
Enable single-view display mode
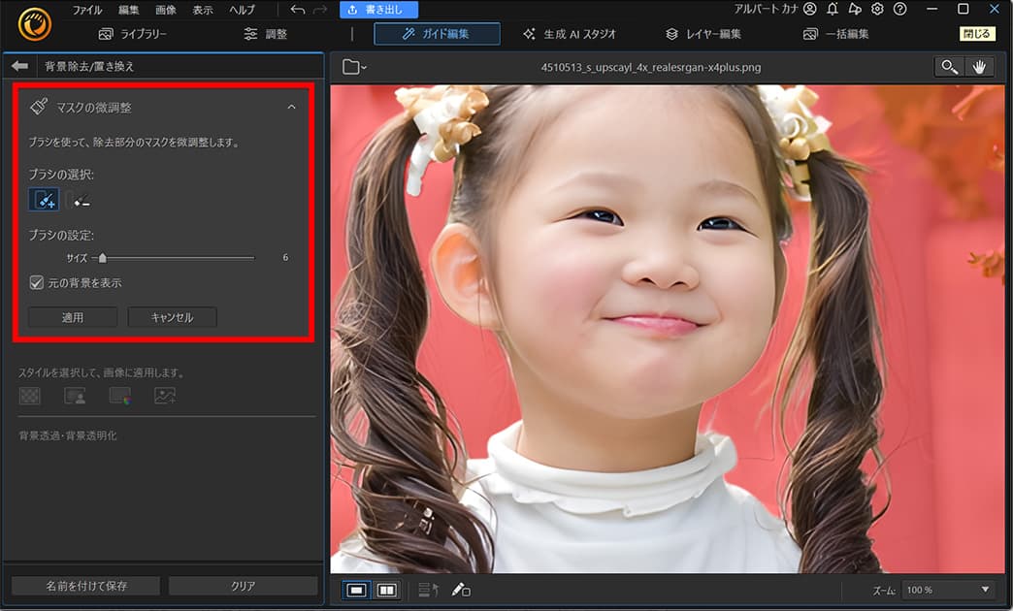point(358,588)
